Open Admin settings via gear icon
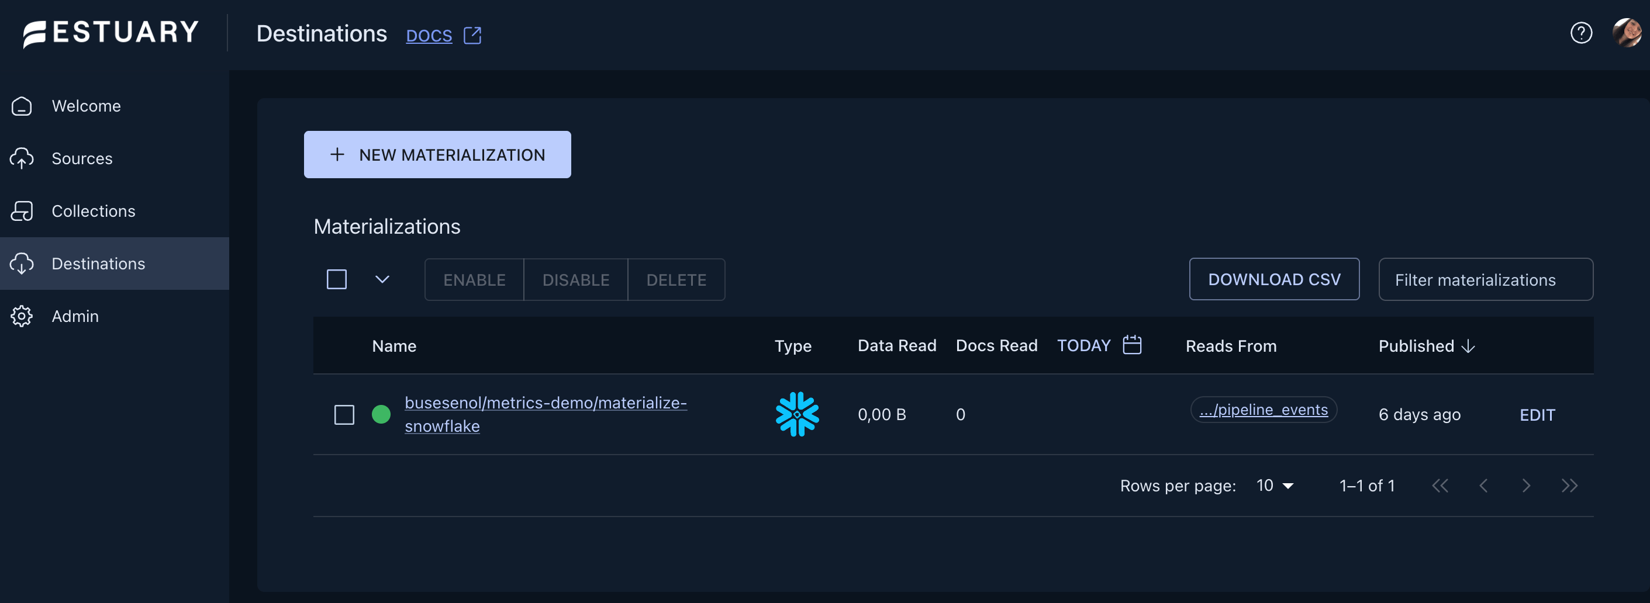This screenshot has height=603, width=1650. coord(22,316)
